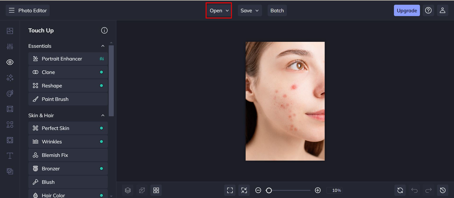Select the Portrait Enhancer tool

pos(68,59)
